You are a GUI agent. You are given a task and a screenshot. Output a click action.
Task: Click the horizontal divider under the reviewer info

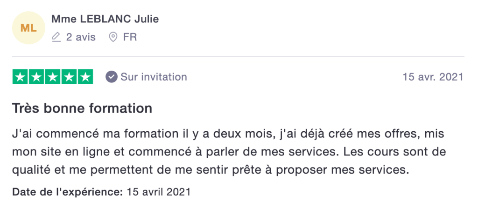point(238,57)
